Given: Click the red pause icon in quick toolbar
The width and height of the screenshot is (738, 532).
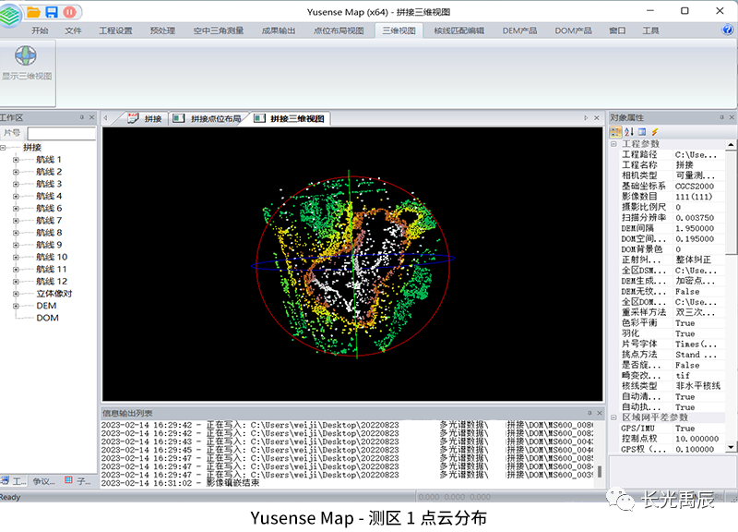Looking at the screenshot, I should (70, 11).
